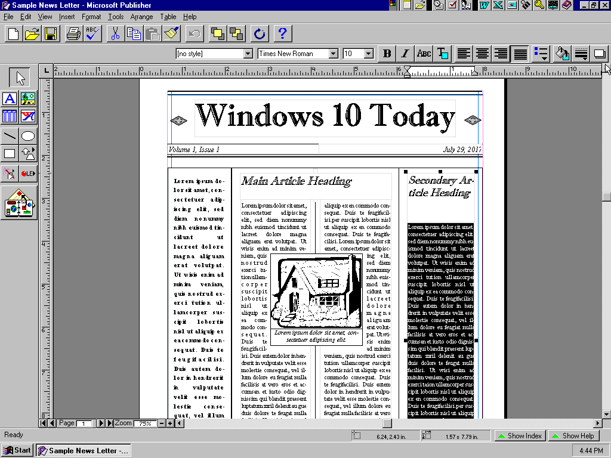Open the object fill color picker
611x458 pixels.
click(x=561, y=54)
